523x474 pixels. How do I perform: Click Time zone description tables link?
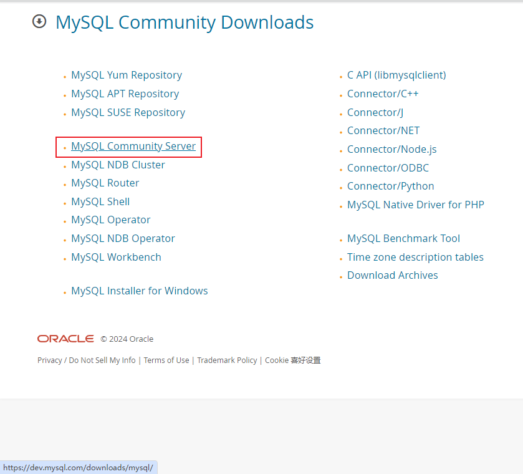(415, 257)
